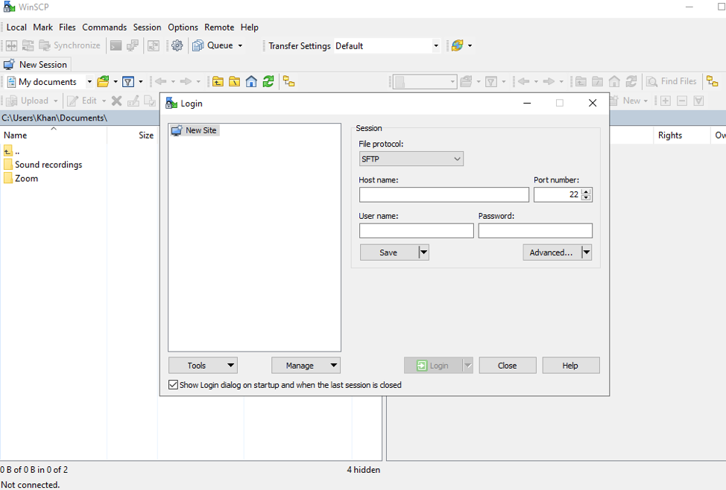Click the Host name input field

(444, 194)
